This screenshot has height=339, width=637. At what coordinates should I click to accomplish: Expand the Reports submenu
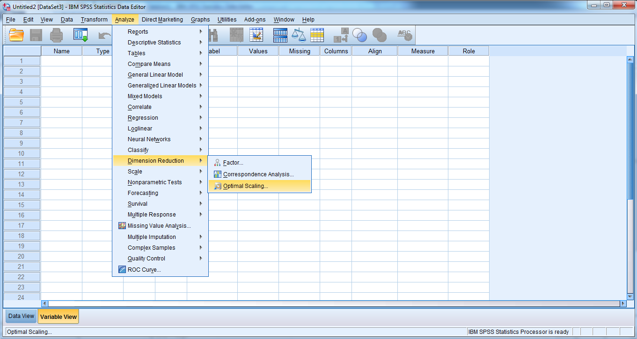pos(160,32)
